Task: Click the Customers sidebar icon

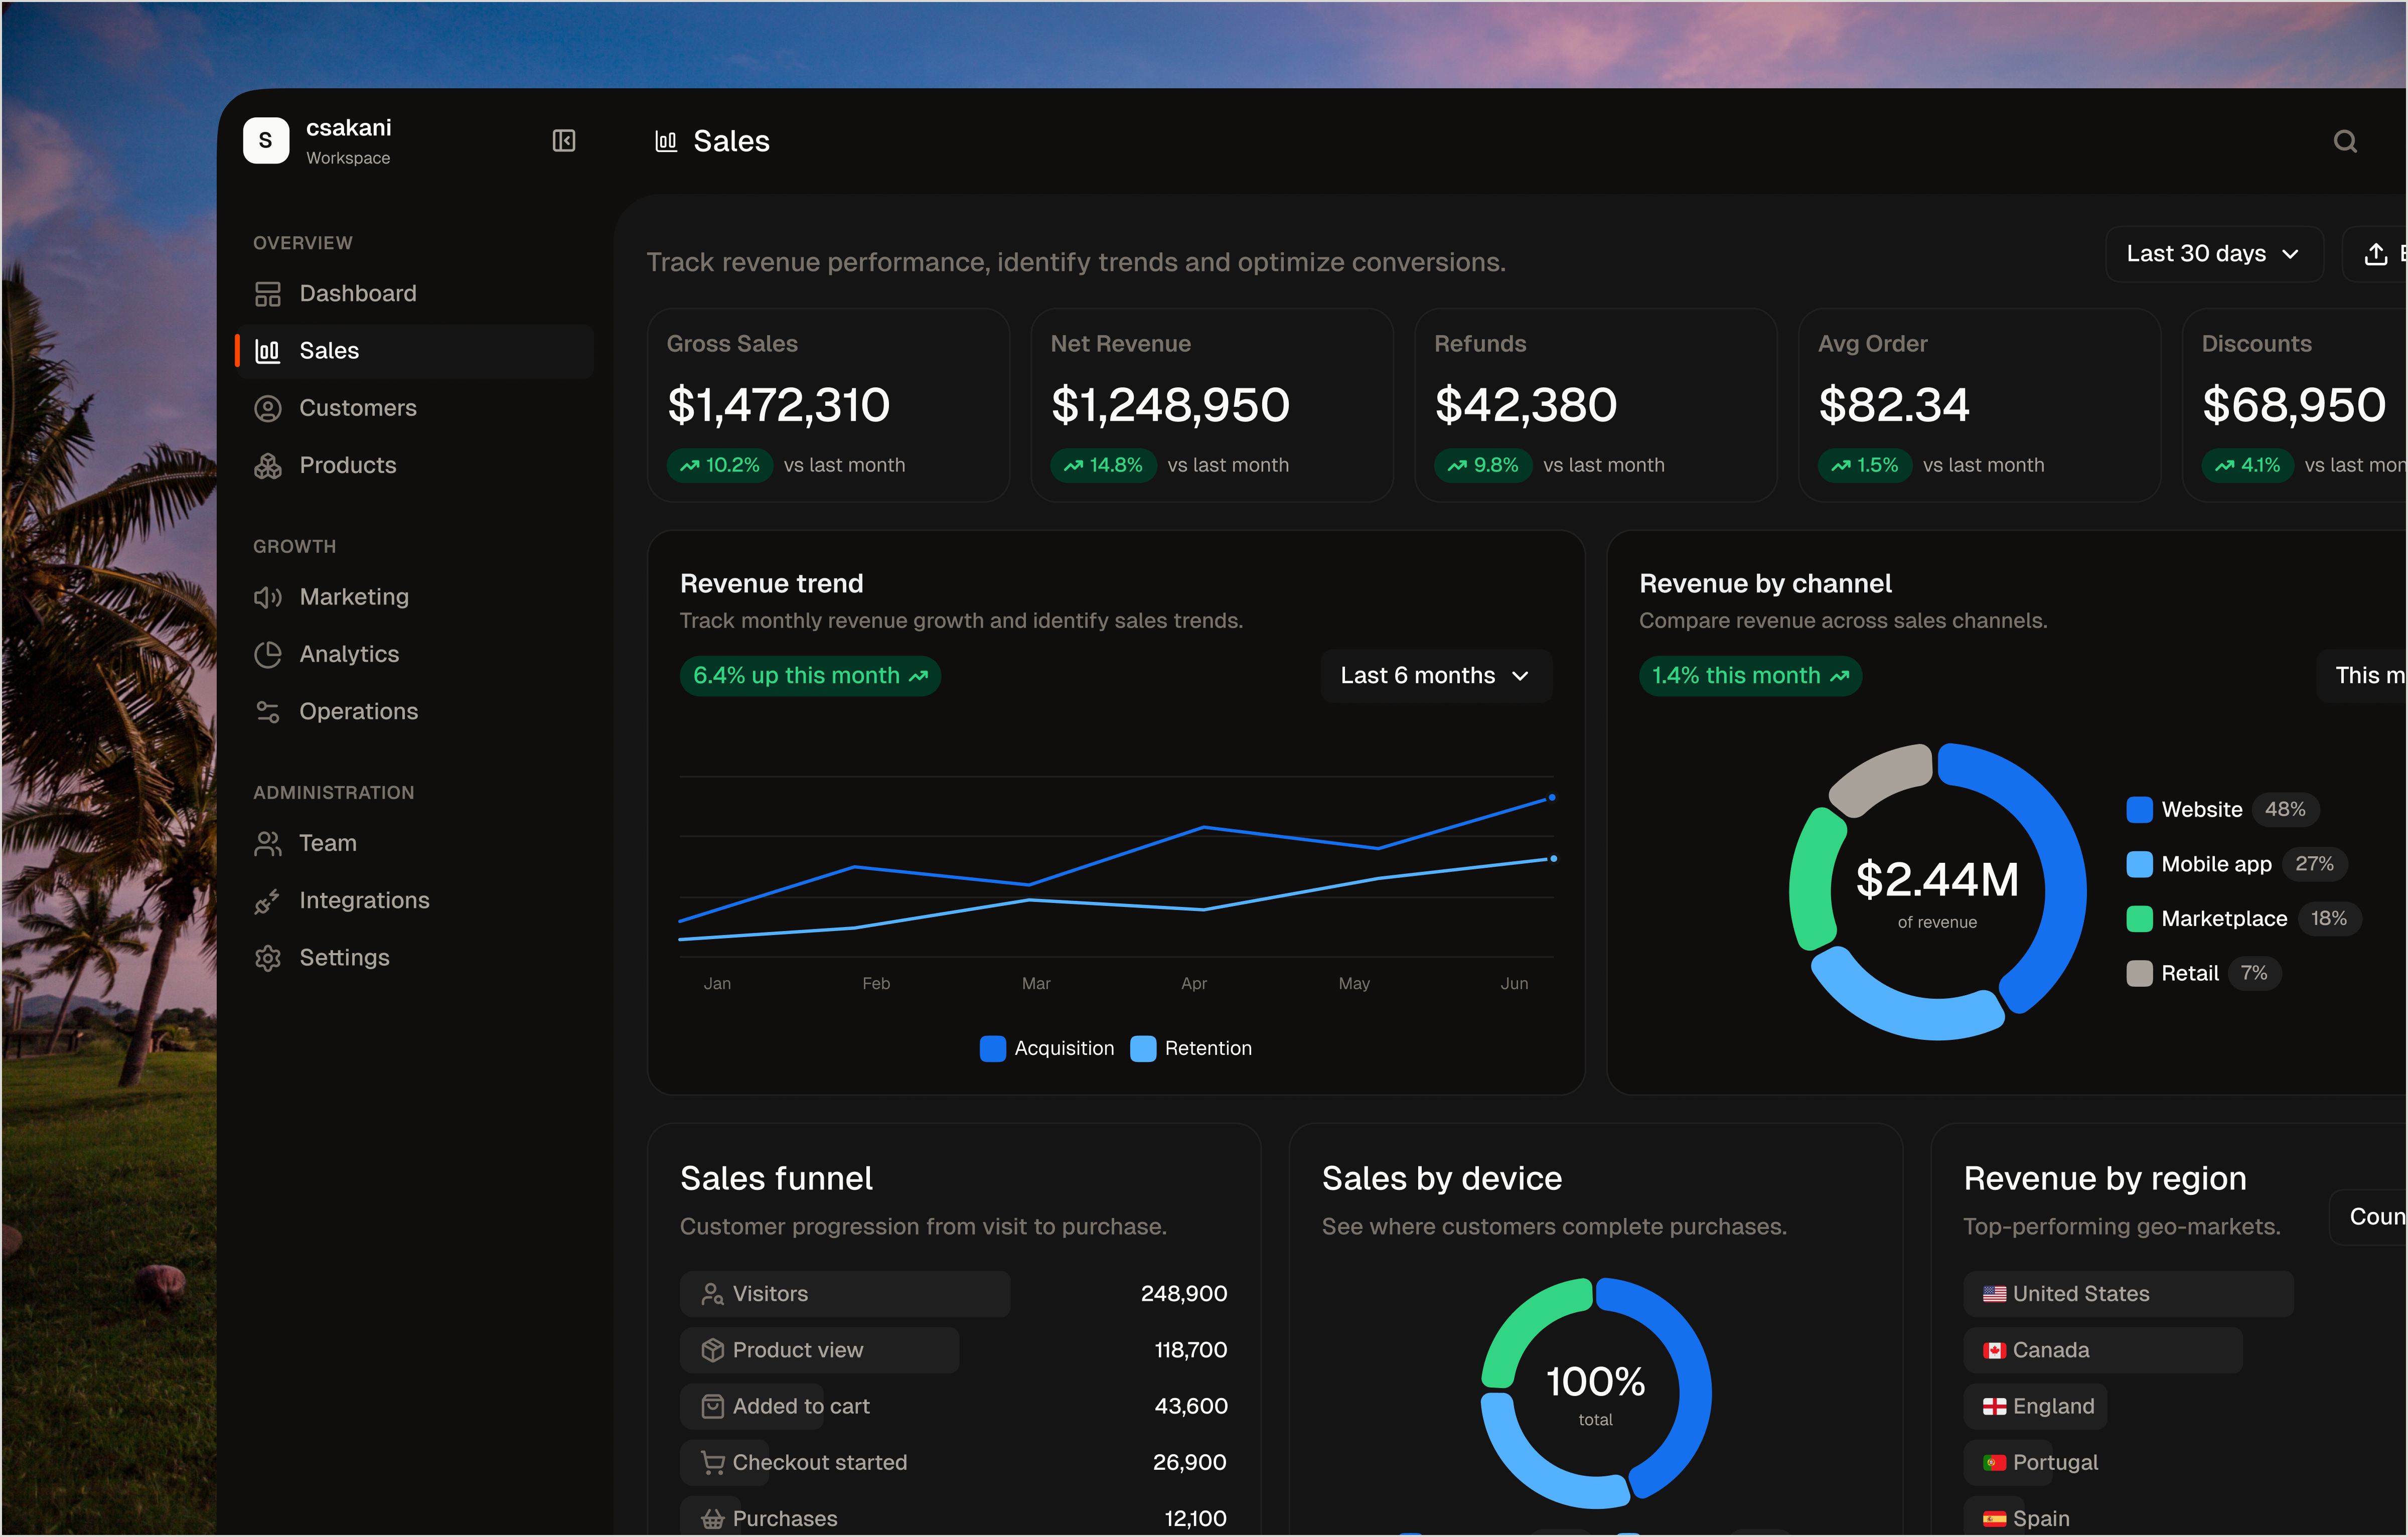Action: [x=268, y=408]
